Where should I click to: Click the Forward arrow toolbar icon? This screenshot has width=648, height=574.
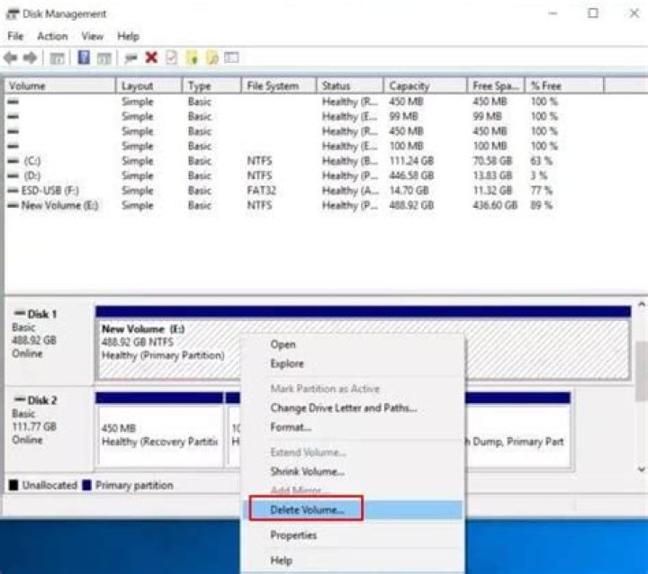coord(30,58)
